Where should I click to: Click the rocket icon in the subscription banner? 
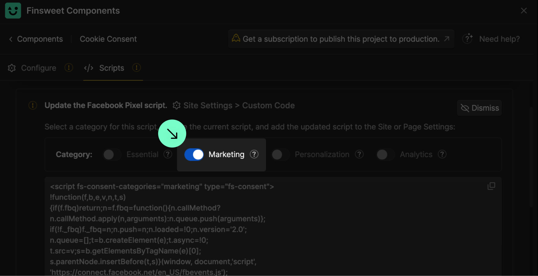click(236, 38)
